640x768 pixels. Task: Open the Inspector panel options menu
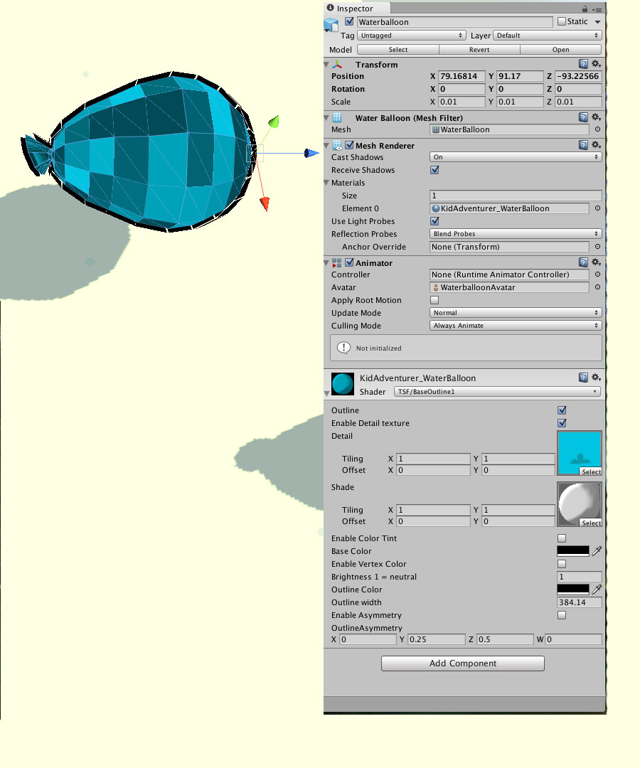coord(597,9)
